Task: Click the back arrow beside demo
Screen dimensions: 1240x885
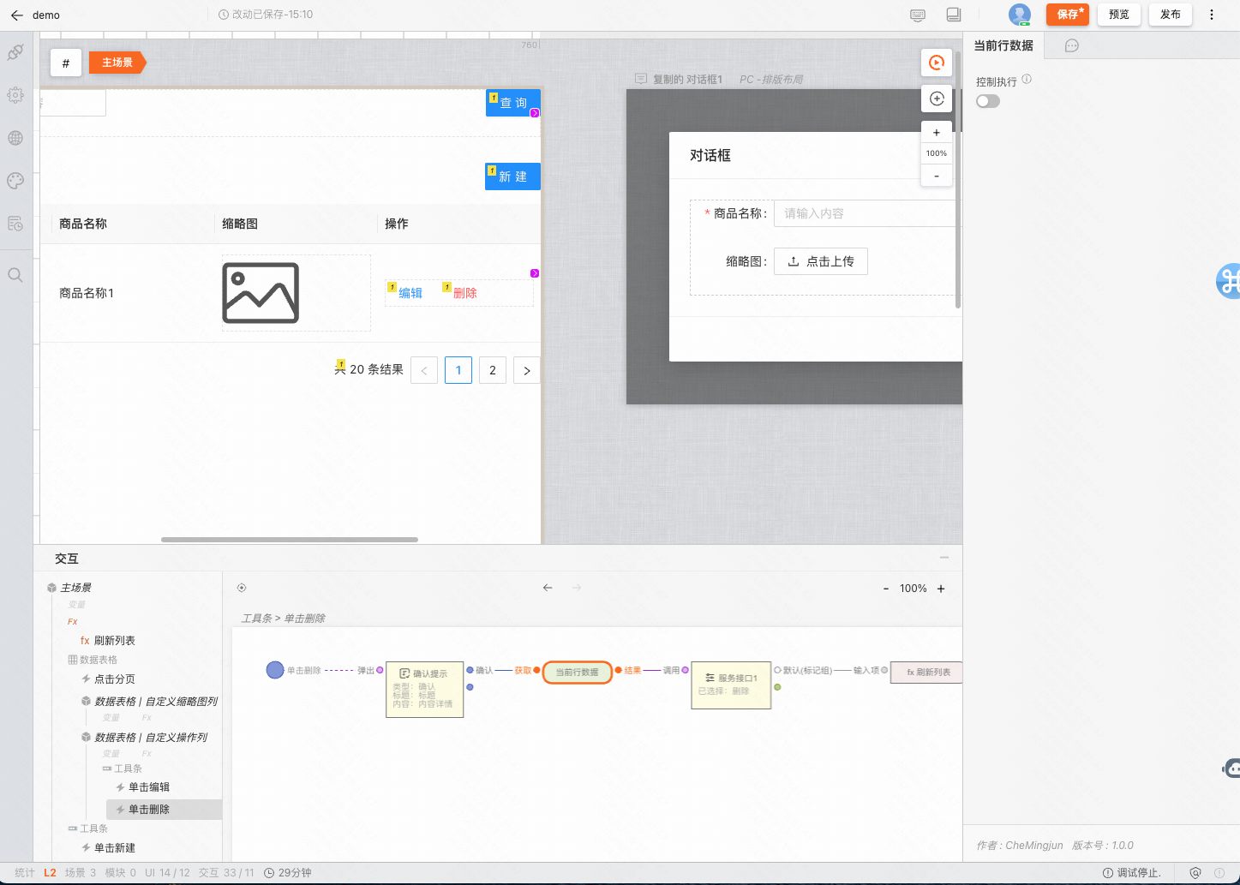Action: coord(16,15)
